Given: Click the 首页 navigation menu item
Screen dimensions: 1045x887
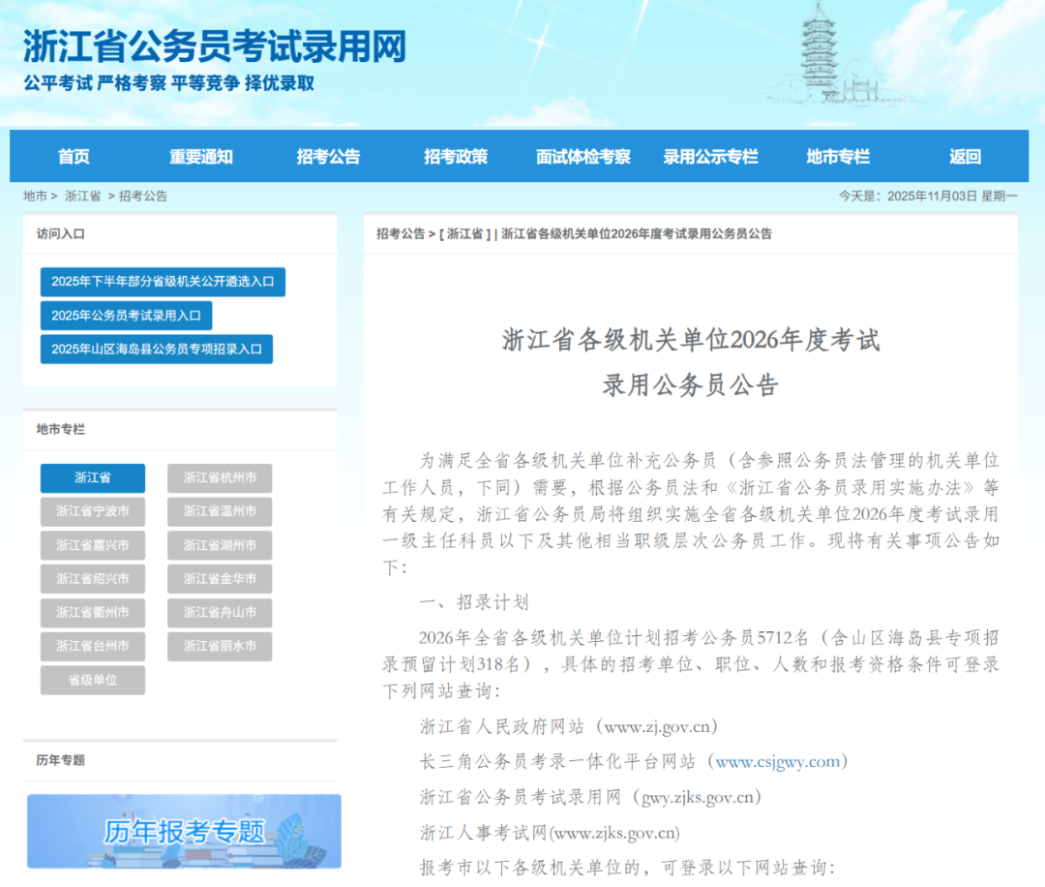Looking at the screenshot, I should (74, 157).
